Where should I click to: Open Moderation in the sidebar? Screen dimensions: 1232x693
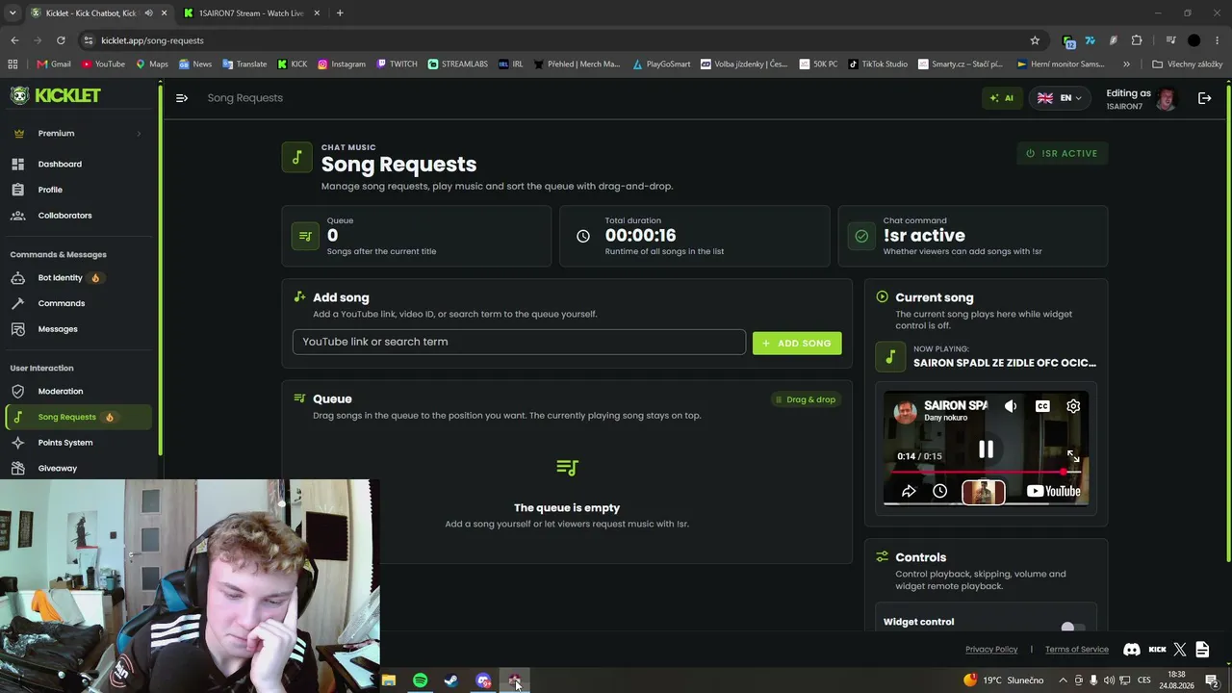point(77,392)
